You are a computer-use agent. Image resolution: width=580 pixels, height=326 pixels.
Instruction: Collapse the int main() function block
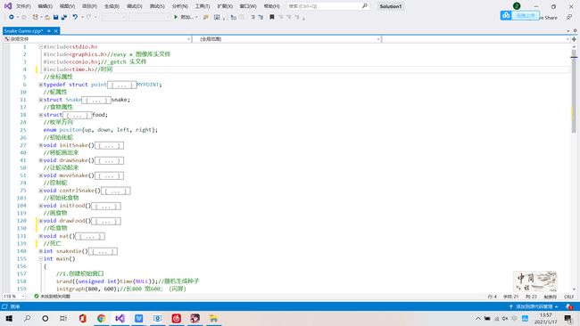pyautogui.click(x=41, y=259)
